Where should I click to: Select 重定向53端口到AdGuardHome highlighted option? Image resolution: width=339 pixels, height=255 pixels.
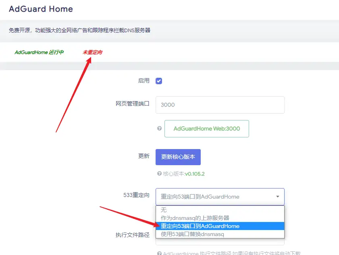(x=220, y=226)
